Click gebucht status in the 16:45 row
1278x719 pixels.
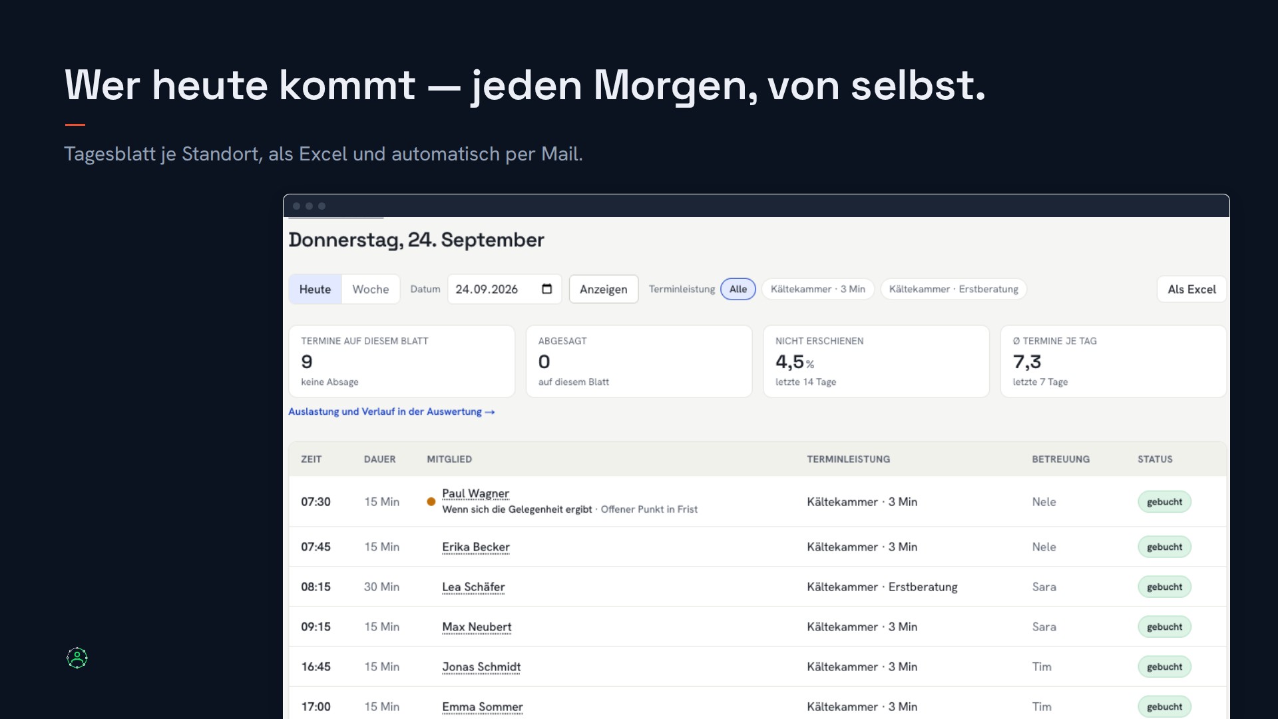[x=1164, y=666]
